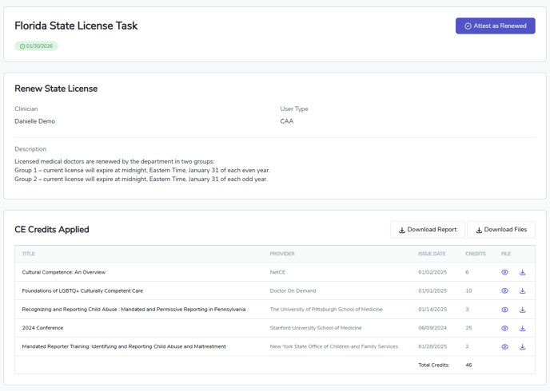Viewport: 550px width, 391px height.
Task: Download file for Cultural Competence: An Overview
Action: pos(522,272)
